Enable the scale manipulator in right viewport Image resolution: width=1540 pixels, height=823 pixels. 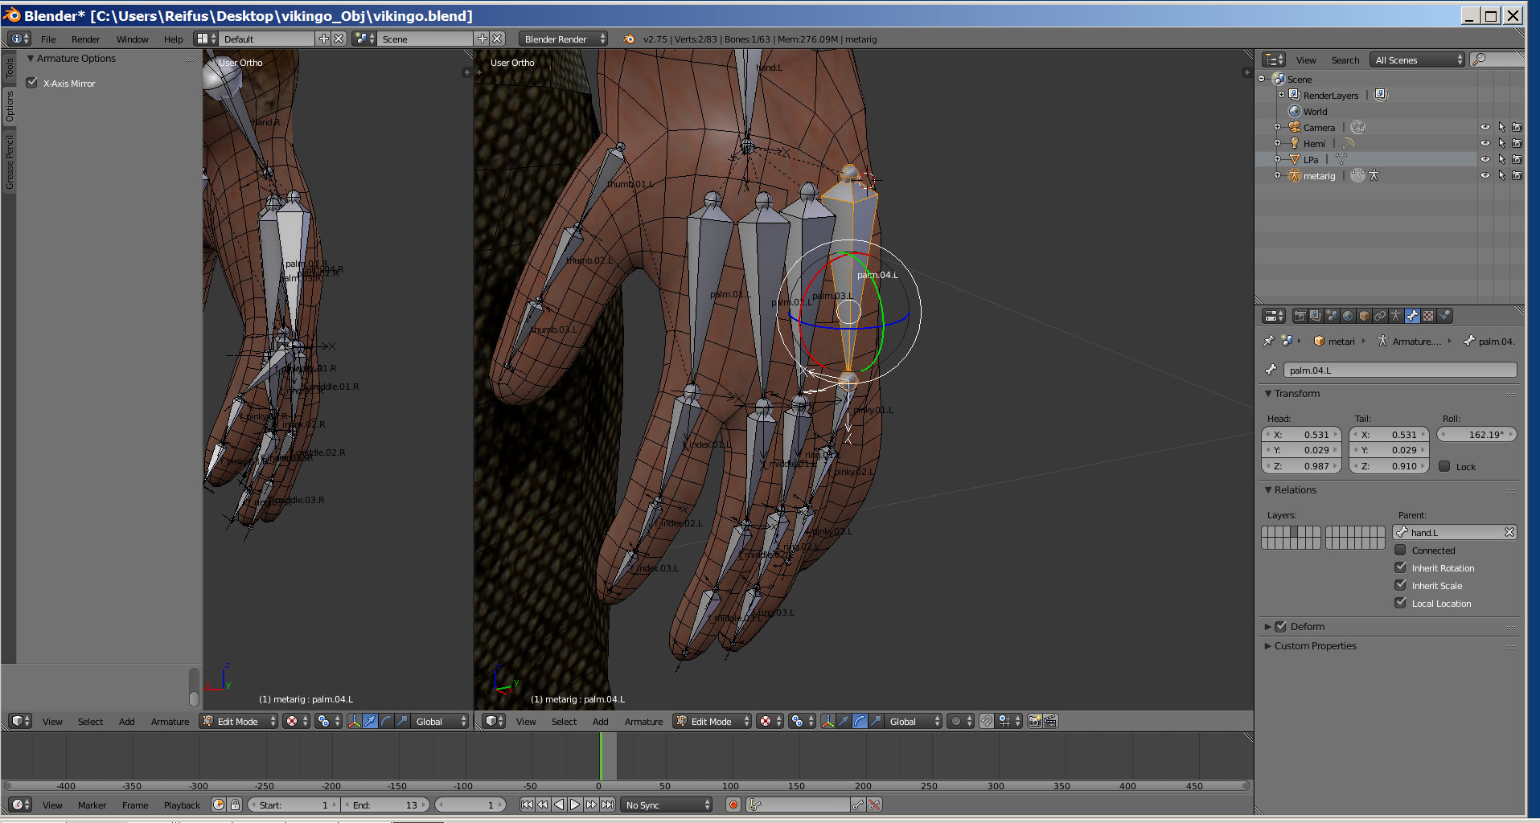pyautogui.click(x=876, y=721)
